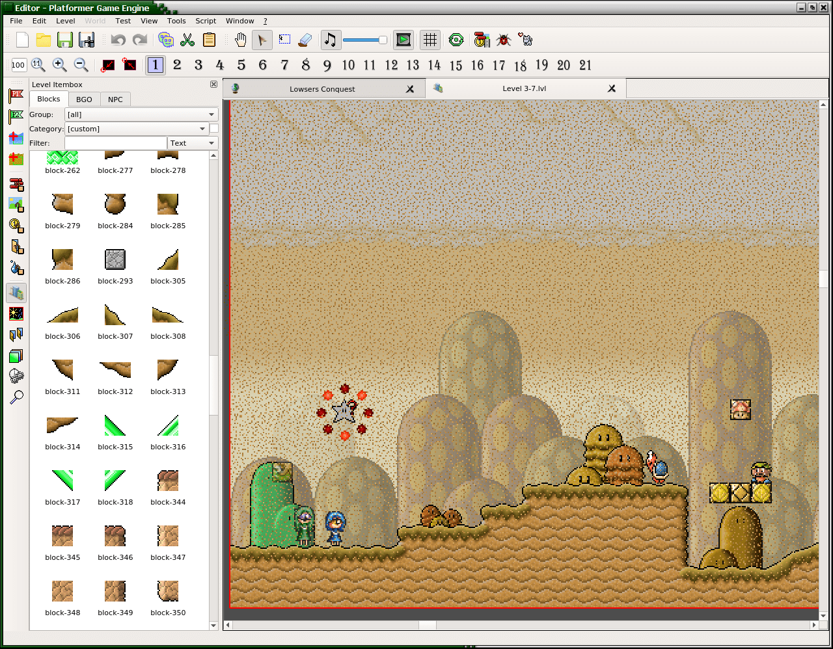
Task: Zoom in with the plus magnifier
Action: tap(59, 65)
